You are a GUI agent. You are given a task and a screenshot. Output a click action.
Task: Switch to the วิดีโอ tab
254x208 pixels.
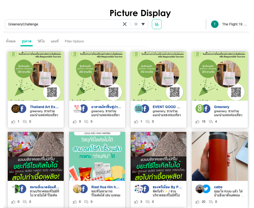coord(41,41)
